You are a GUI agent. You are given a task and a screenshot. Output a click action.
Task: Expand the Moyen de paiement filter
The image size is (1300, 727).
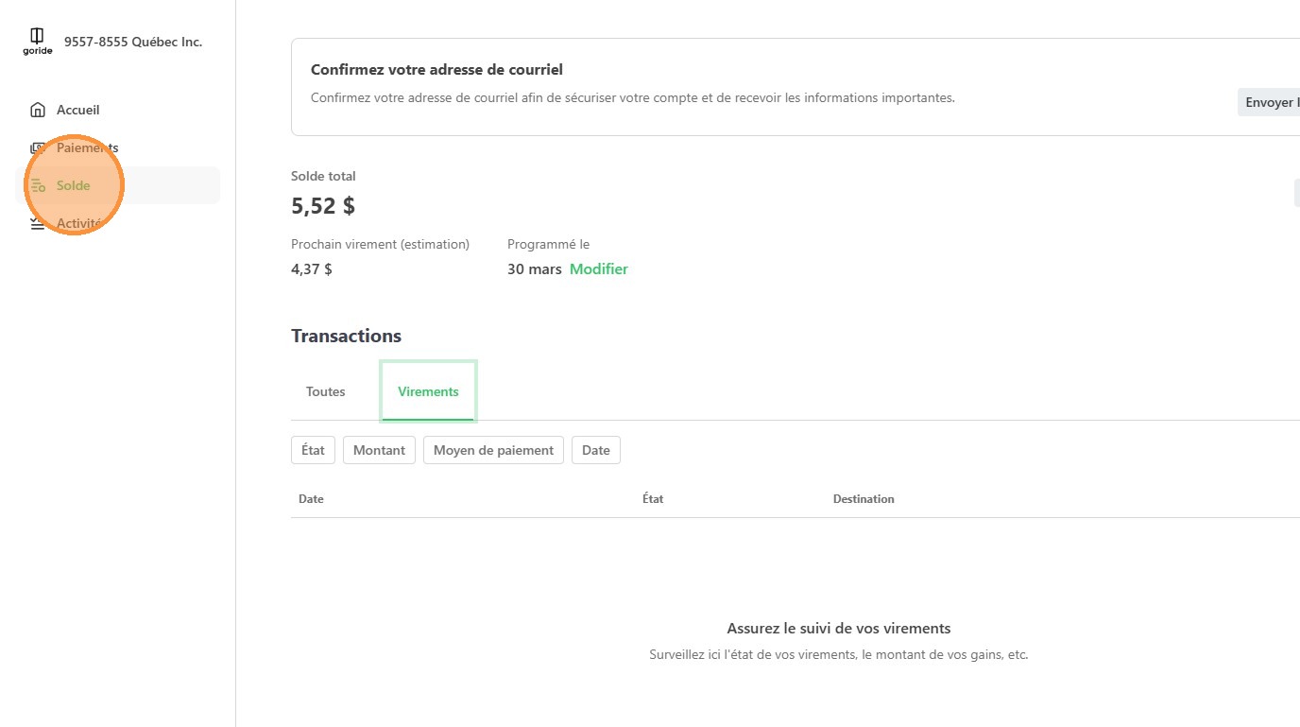point(493,450)
